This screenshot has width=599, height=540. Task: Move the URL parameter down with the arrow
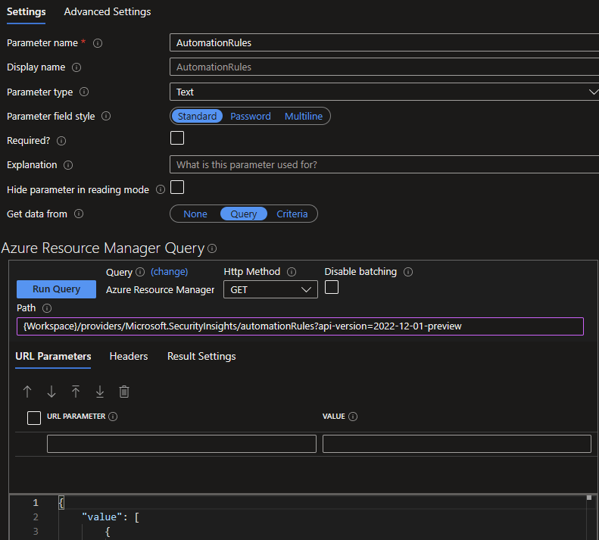coord(51,392)
